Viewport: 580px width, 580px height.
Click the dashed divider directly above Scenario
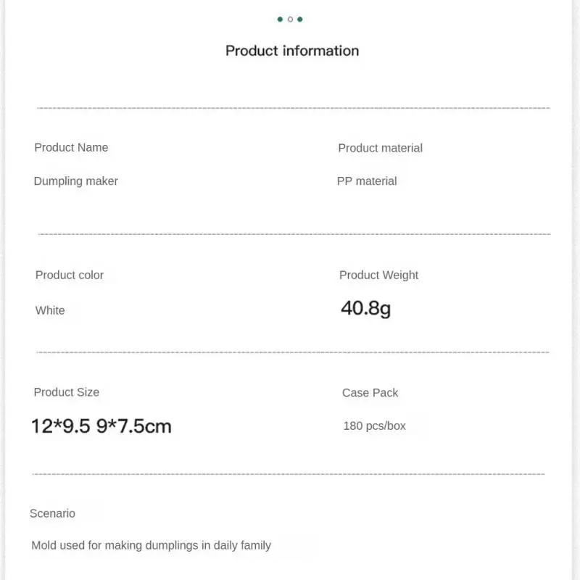[x=289, y=474]
